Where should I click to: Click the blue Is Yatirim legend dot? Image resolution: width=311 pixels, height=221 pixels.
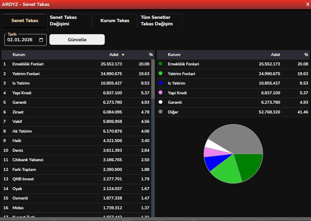pyautogui.click(x=160, y=83)
